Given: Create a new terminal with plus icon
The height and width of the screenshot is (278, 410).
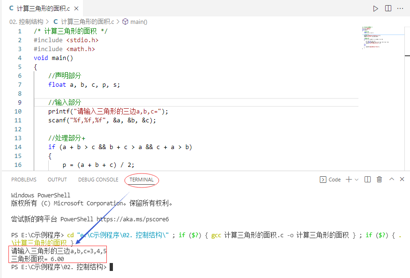Looking at the screenshot, I should pyautogui.click(x=349, y=180).
